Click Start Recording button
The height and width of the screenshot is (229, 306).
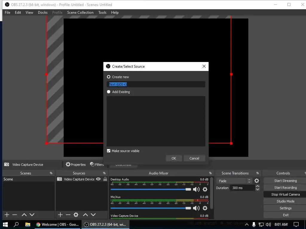285,188
